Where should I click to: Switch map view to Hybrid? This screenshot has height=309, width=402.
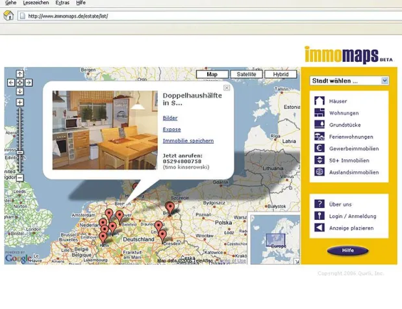click(x=281, y=74)
